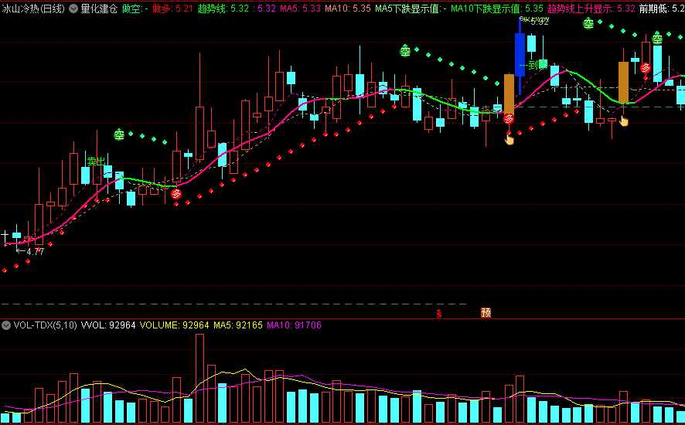Click the red 多 marker under the first orange candle
The image size is (685, 425).
pos(509,119)
